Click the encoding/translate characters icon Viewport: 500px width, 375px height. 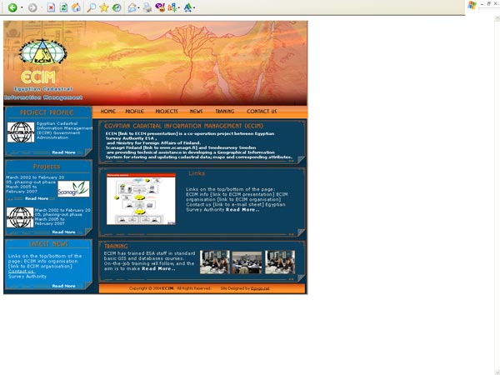172,7
